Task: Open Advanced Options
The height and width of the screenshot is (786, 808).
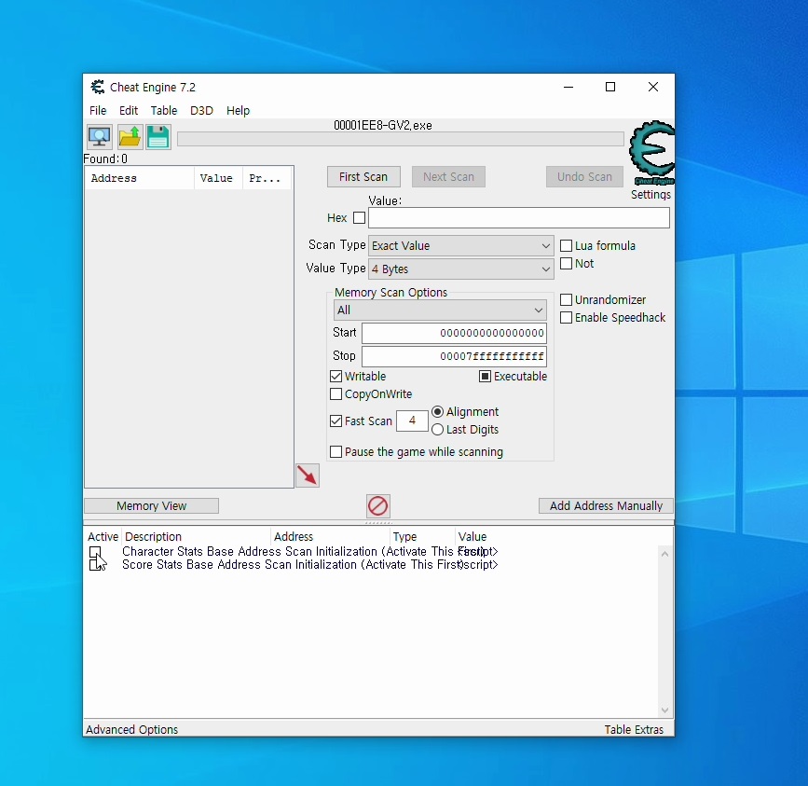Action: (x=132, y=729)
